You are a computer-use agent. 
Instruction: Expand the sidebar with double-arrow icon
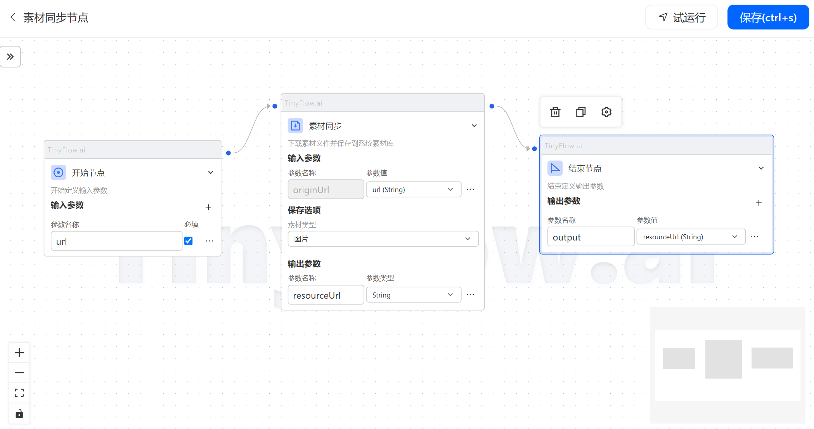point(10,57)
